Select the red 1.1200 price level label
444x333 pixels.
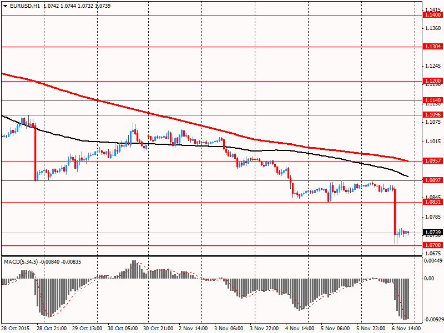pyautogui.click(x=432, y=81)
